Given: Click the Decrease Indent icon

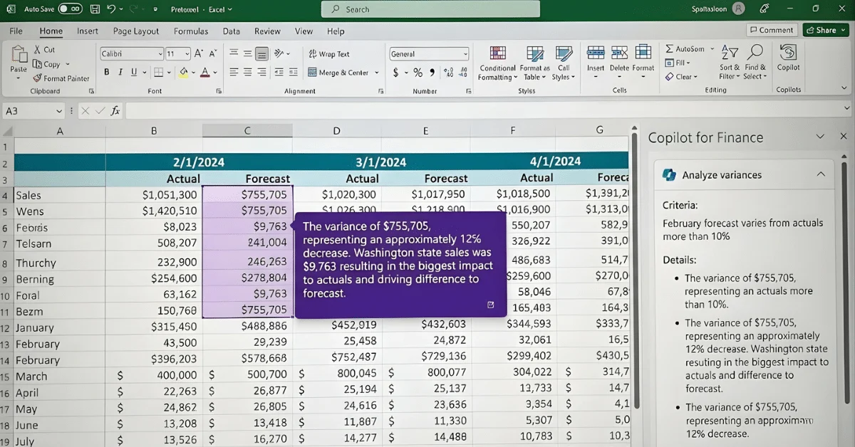Looking at the screenshot, I should coord(279,72).
